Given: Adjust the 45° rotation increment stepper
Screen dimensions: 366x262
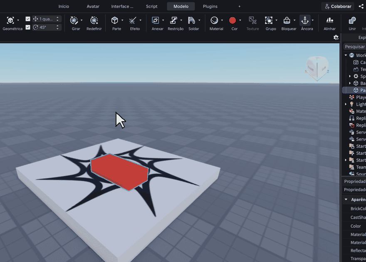Looking at the screenshot, I should point(57,27).
